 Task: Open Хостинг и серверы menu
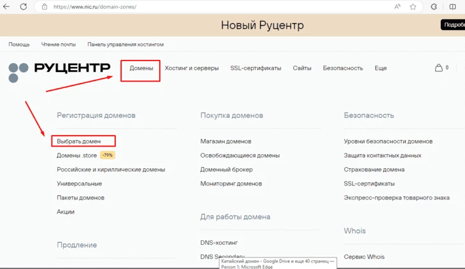(x=191, y=68)
